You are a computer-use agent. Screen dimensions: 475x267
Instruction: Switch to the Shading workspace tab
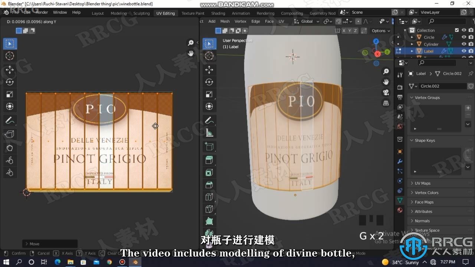click(x=218, y=13)
